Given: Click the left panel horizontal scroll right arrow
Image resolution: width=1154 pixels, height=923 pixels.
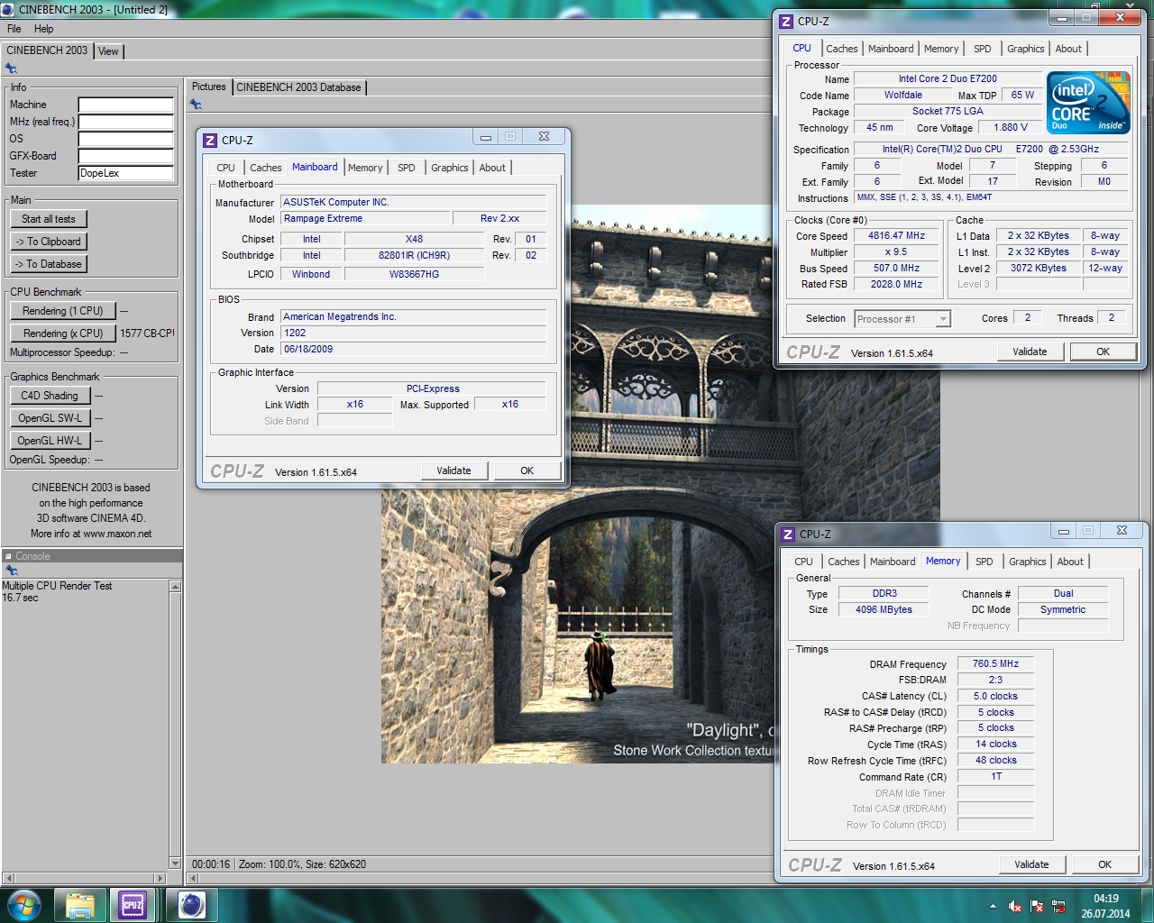Looking at the screenshot, I should tap(160, 878).
